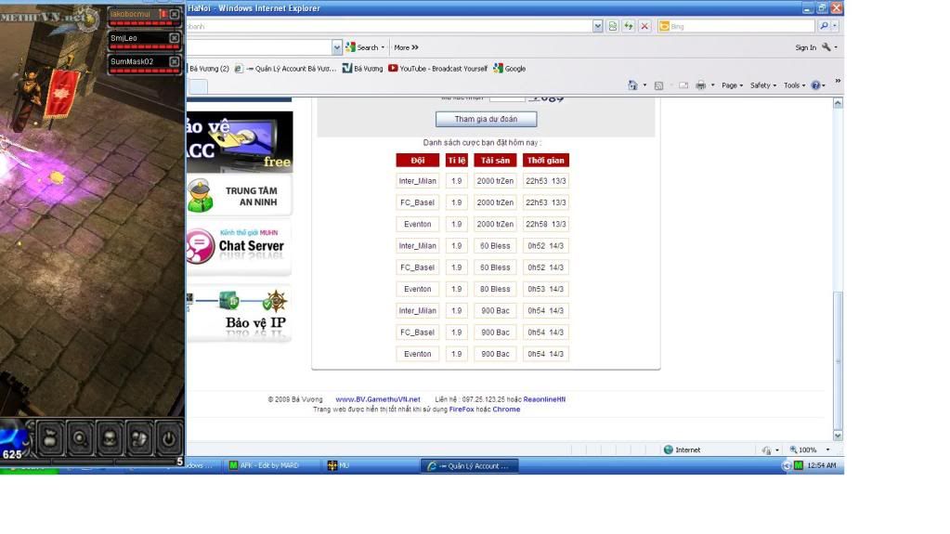
Task: Expand the Print dropdown arrow
Action: pos(712,85)
